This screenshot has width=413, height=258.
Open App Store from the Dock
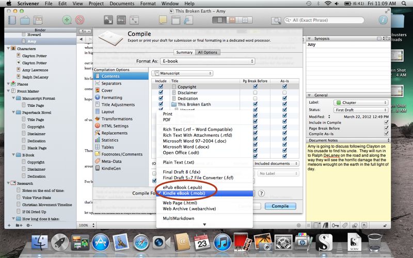[101, 243]
